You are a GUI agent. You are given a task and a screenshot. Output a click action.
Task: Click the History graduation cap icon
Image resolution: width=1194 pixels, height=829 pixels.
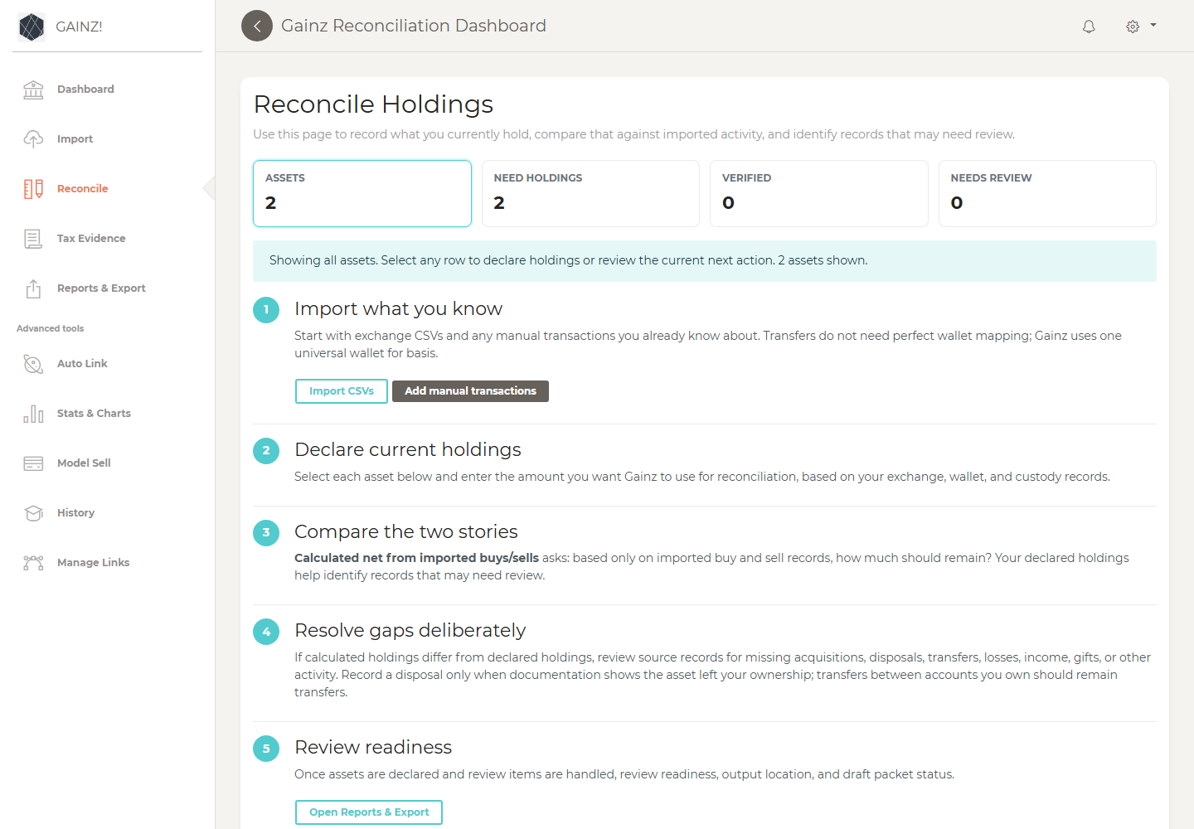tap(33, 513)
